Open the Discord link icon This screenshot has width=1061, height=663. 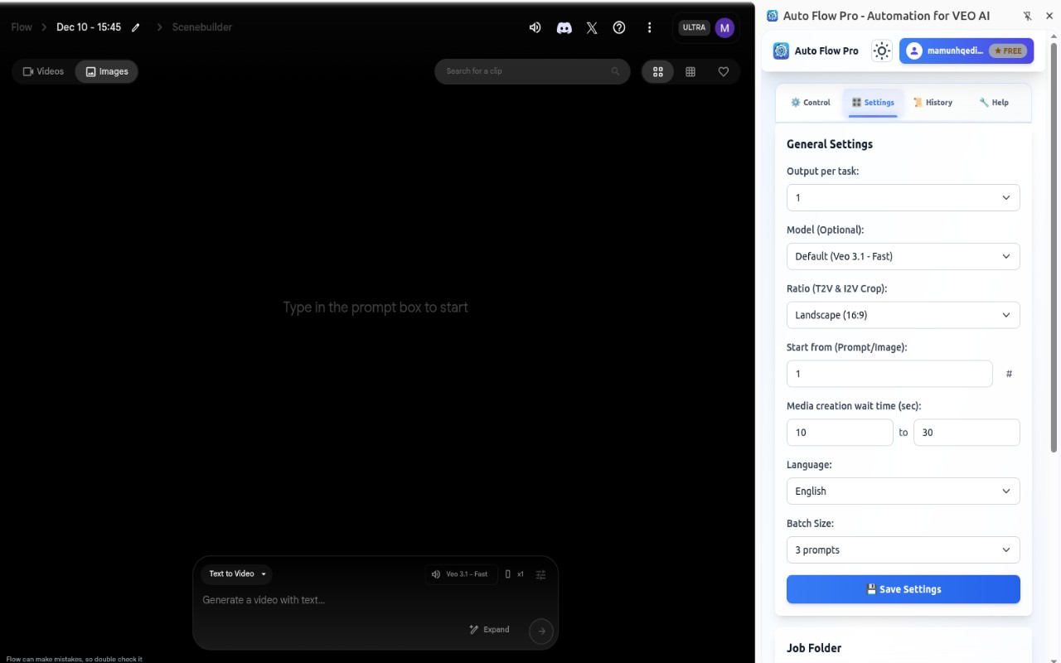(564, 27)
